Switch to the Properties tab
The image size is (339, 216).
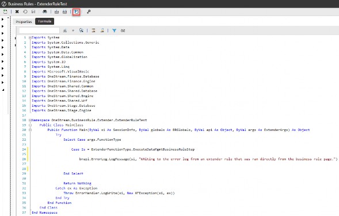point(24,22)
